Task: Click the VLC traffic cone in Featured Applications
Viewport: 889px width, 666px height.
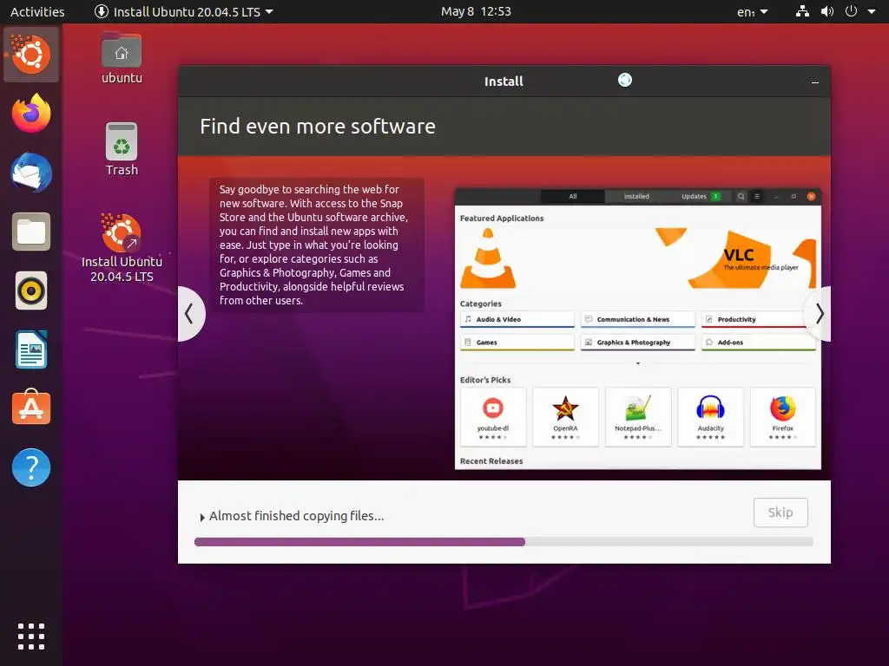Action: point(488,258)
